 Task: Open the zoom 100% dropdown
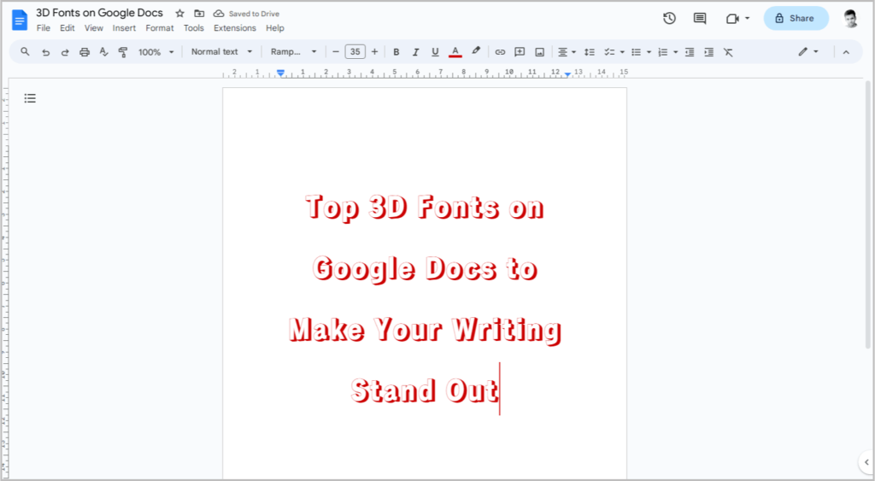pos(156,52)
